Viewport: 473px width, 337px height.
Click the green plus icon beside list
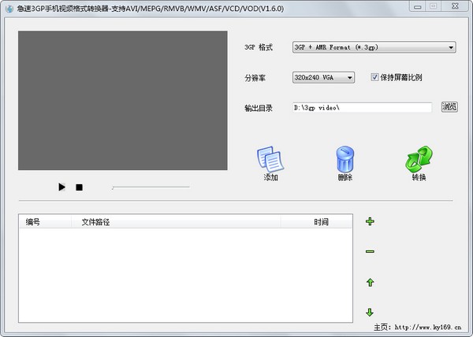[370, 222]
